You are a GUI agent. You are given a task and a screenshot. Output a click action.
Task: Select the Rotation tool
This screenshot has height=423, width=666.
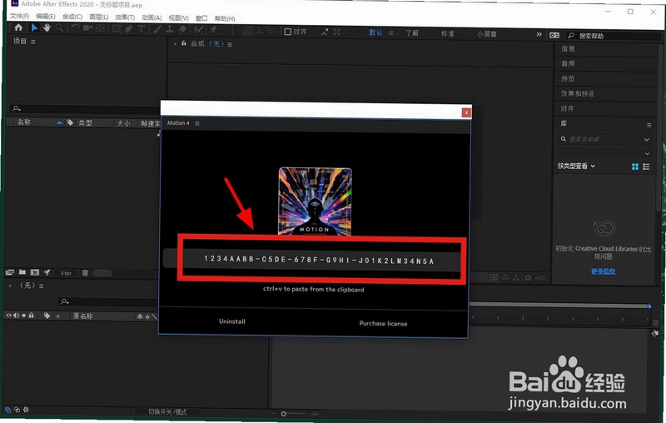75,28
